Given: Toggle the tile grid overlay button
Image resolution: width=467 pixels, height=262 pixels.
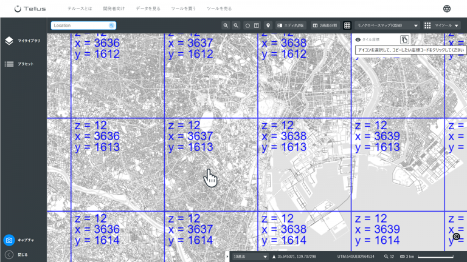Looking at the screenshot, I should pos(347,25).
